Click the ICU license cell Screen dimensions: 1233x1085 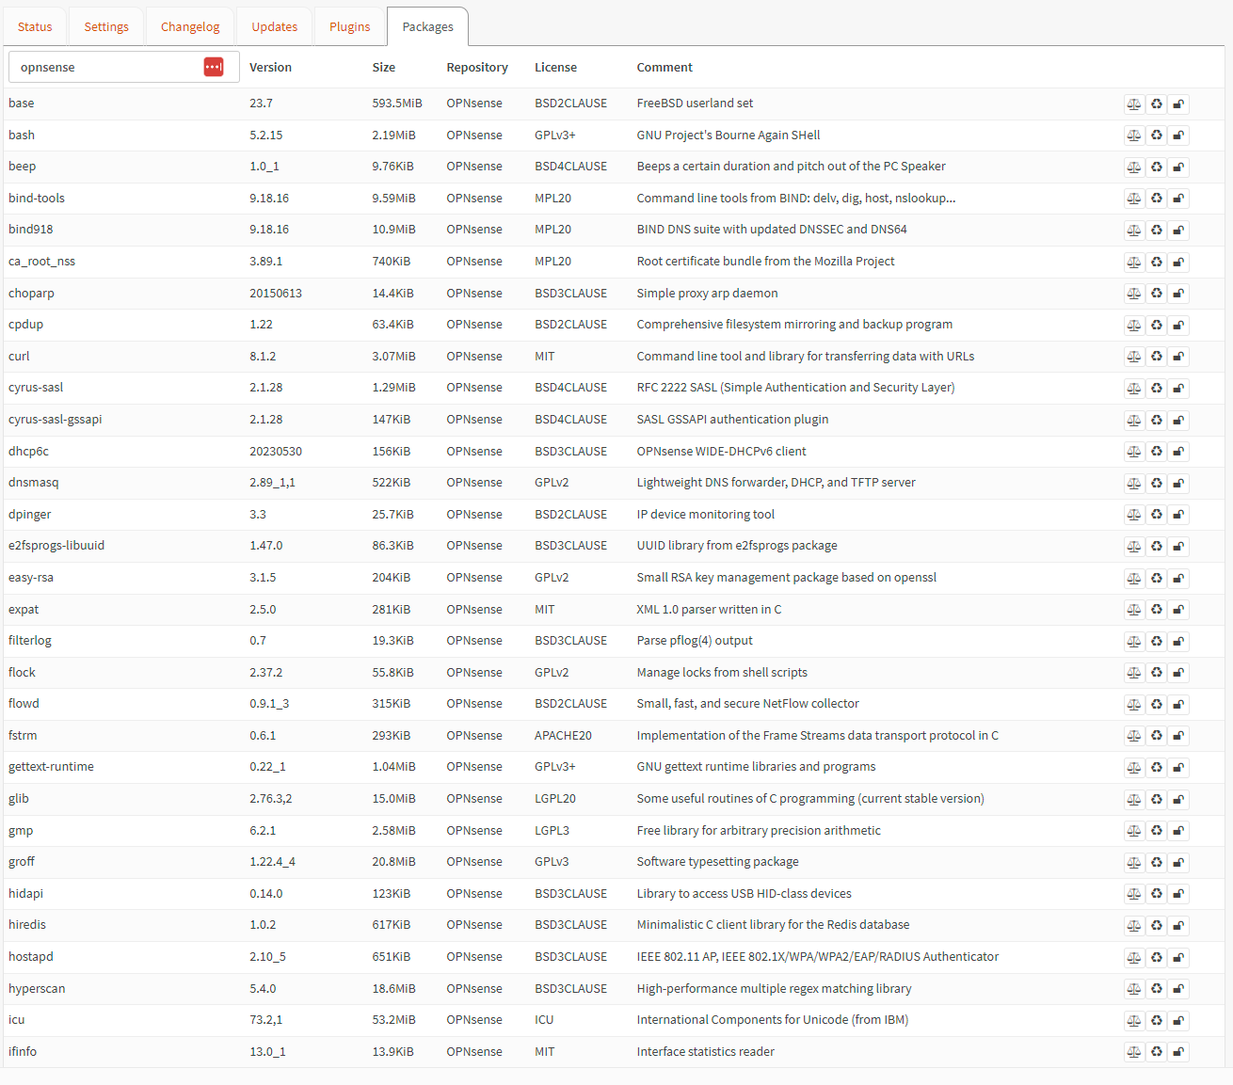(x=544, y=1019)
